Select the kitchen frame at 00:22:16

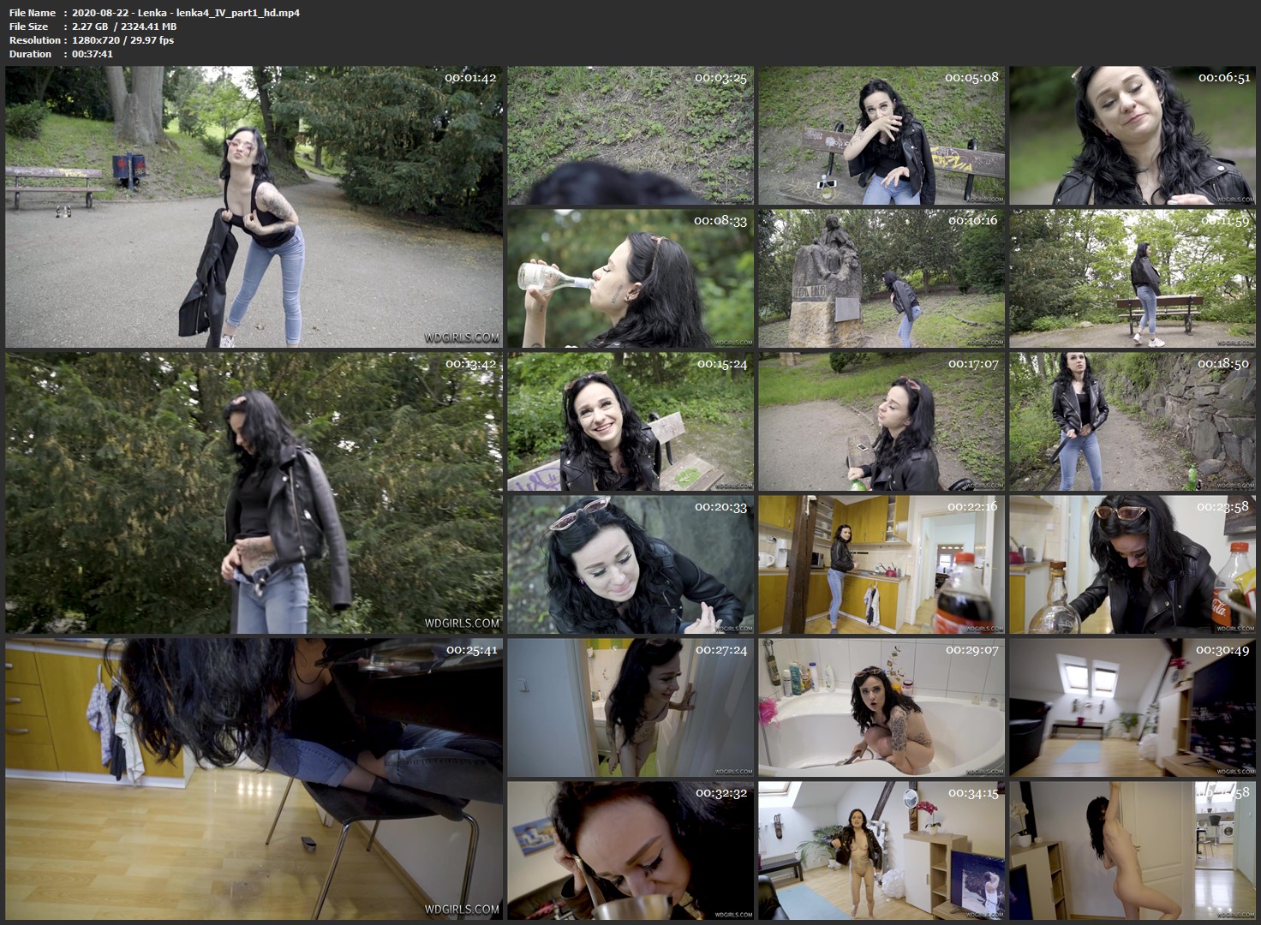[x=881, y=564]
